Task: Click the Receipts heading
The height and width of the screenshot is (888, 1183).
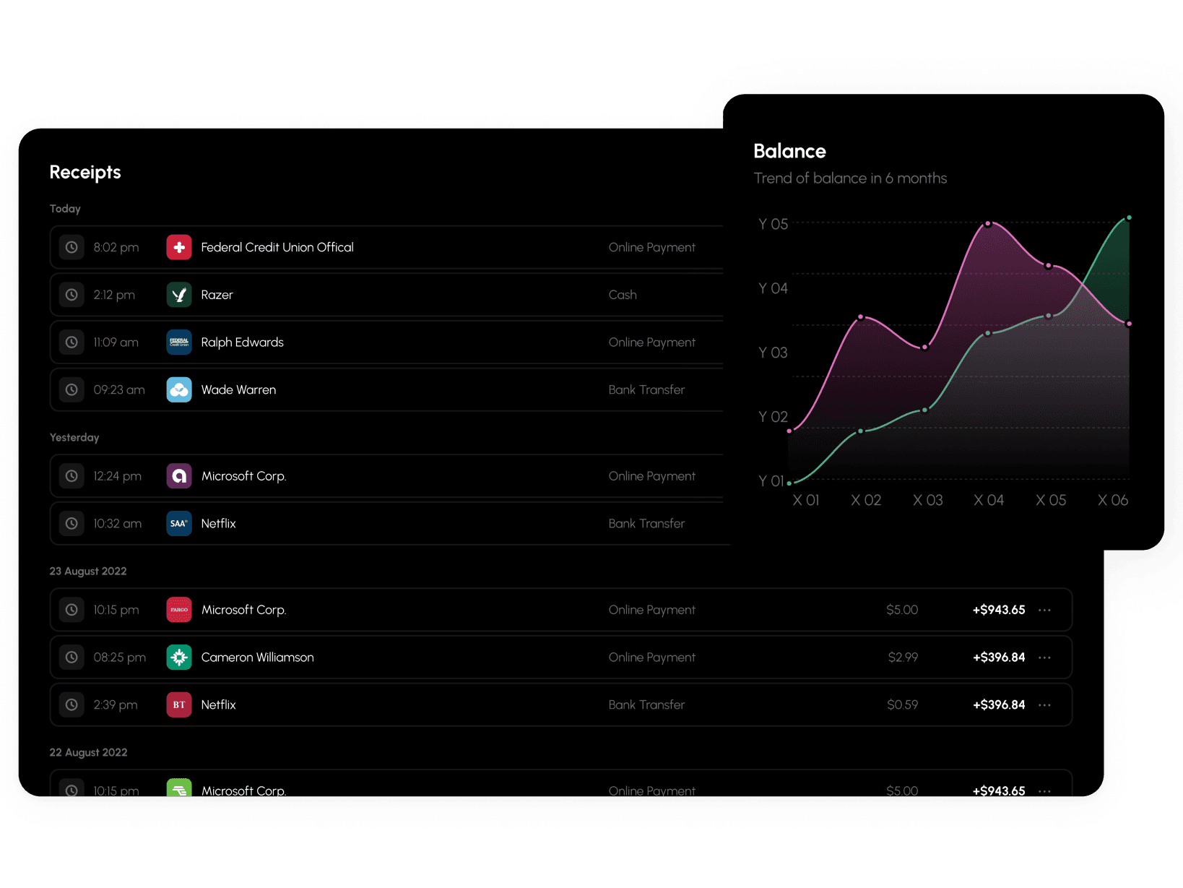Action: [84, 172]
